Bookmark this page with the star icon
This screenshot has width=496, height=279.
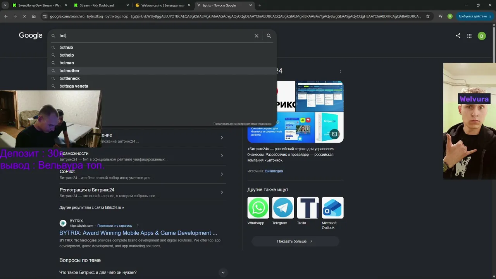click(428, 16)
